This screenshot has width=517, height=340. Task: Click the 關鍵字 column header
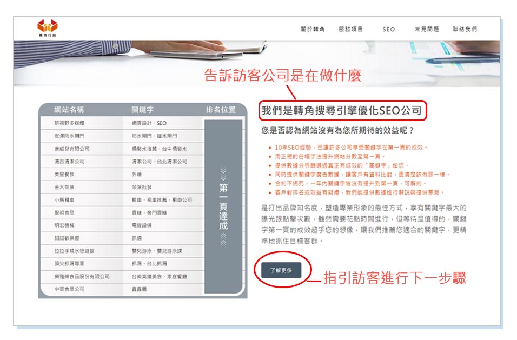click(143, 110)
